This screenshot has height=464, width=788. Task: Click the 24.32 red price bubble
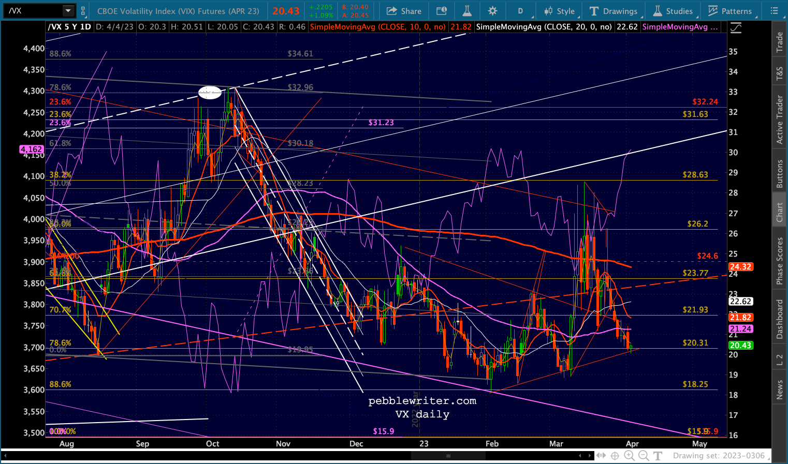click(740, 267)
